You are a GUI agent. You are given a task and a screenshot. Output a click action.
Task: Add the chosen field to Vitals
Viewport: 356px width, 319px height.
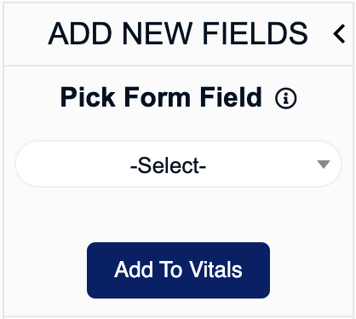click(x=178, y=270)
